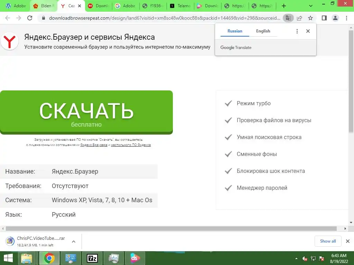
Task: Open the Windows Start menu
Action: pyautogui.click(x=8, y=258)
